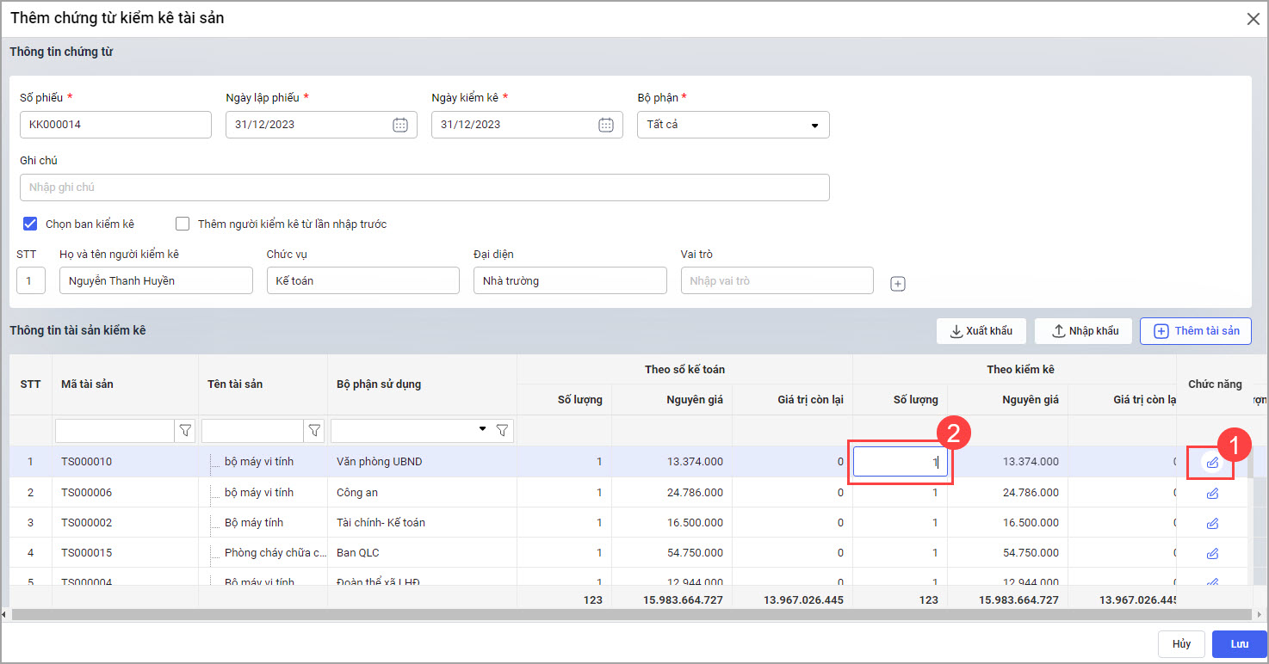Image resolution: width=1269 pixels, height=664 pixels.
Task: Click edit icon for asset TS000002
Action: 1212,523
